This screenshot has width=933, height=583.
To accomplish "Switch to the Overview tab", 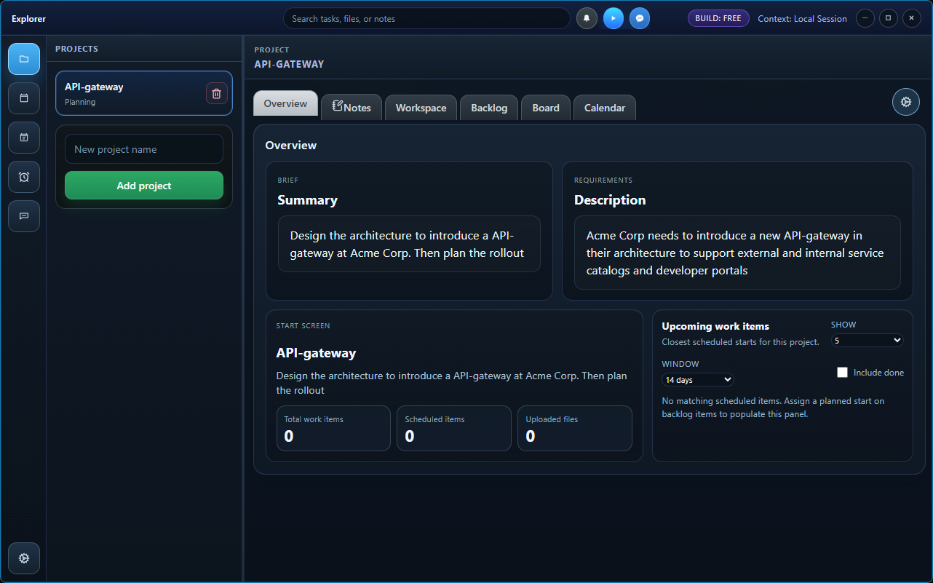I will [285, 103].
